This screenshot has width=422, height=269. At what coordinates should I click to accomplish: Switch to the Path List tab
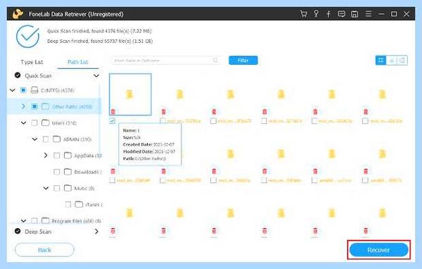pyautogui.click(x=77, y=62)
